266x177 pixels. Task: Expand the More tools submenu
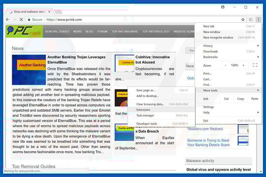[228, 91]
